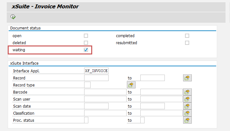Select the Barcode from input field
The image size is (230, 131).
(x=105, y=92)
